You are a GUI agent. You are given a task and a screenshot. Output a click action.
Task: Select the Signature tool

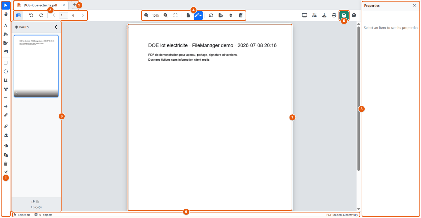point(6,34)
